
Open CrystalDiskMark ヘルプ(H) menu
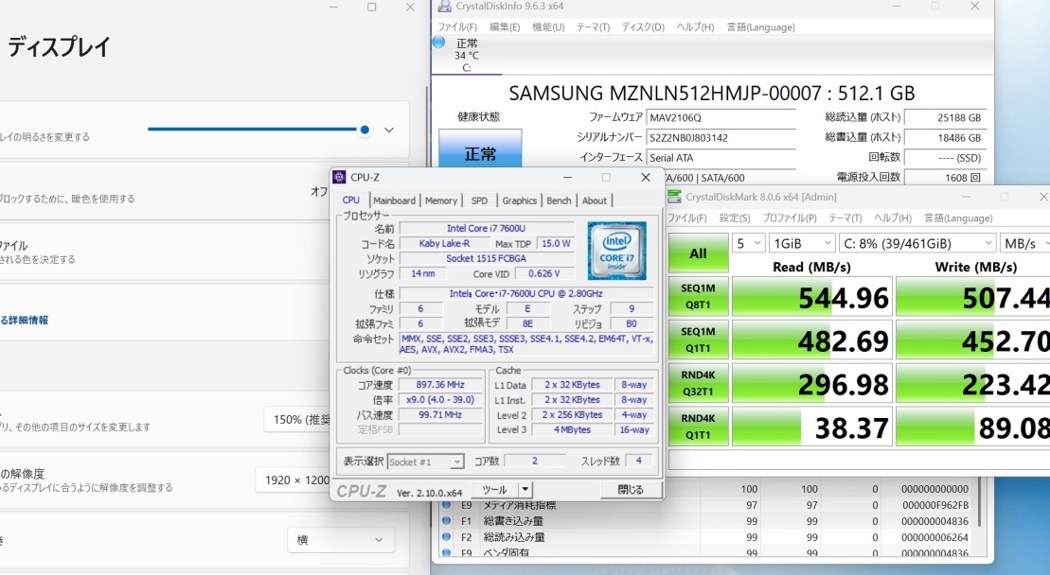point(893,218)
